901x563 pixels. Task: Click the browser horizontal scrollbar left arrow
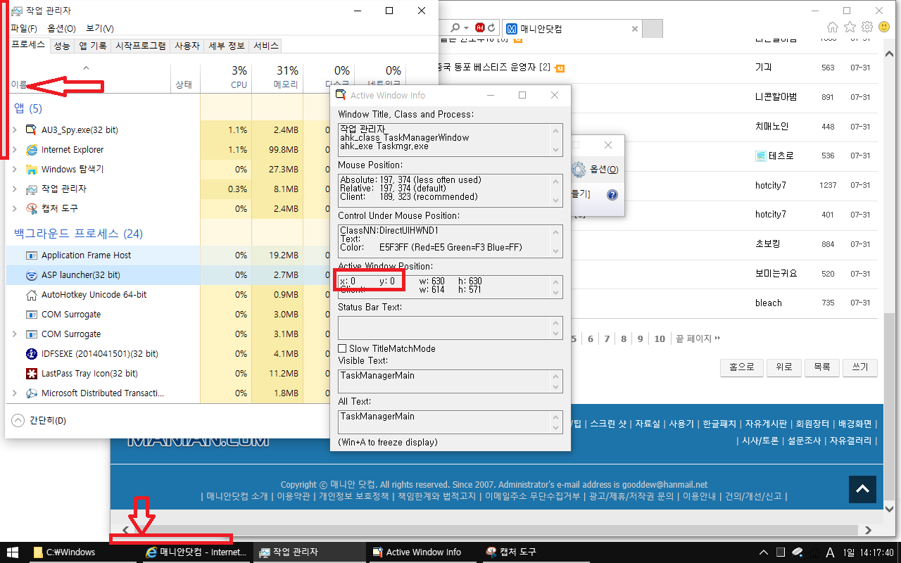(x=125, y=530)
